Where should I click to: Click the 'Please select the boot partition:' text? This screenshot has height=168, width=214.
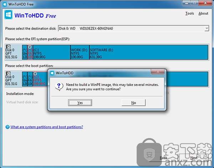pos(29,66)
